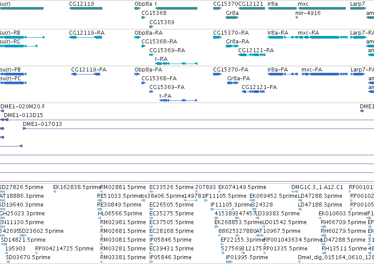Click the Larp7 gene label

tap(357, 4)
